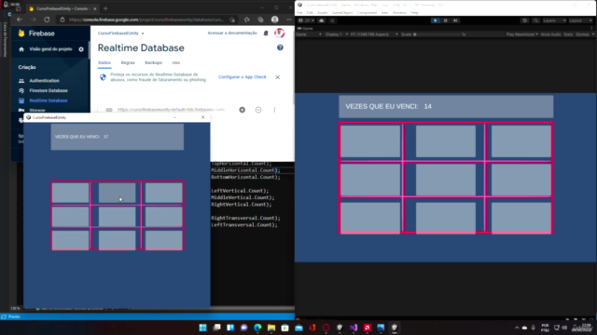
Task: Open the Layers dropdown in Unity
Action: click(x=554, y=20)
